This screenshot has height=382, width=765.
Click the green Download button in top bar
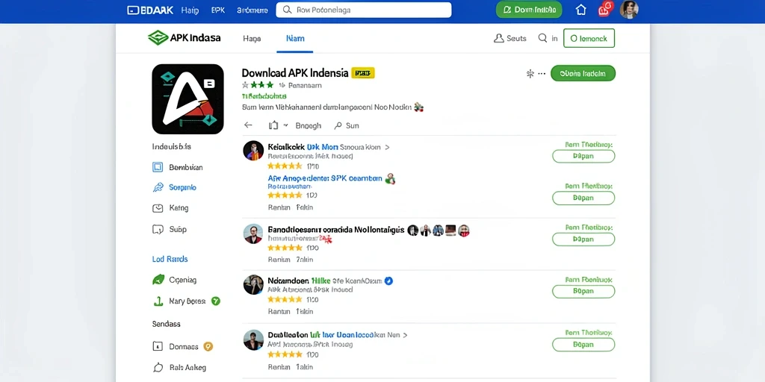[529, 10]
